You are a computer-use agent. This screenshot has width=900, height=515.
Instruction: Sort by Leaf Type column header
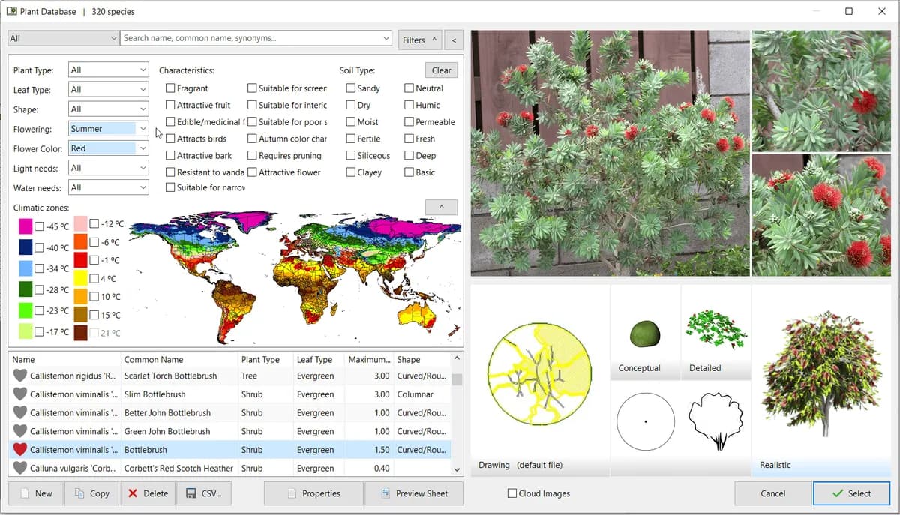click(x=319, y=359)
